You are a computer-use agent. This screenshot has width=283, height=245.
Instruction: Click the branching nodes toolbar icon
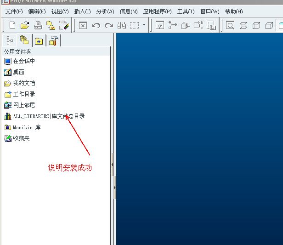click(173, 25)
